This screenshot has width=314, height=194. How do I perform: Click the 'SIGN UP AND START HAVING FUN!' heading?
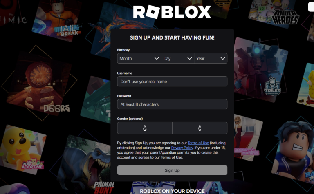pyautogui.click(x=172, y=38)
